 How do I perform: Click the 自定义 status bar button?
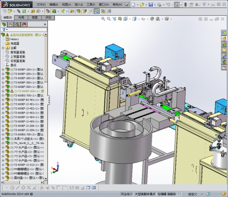click(x=192, y=194)
